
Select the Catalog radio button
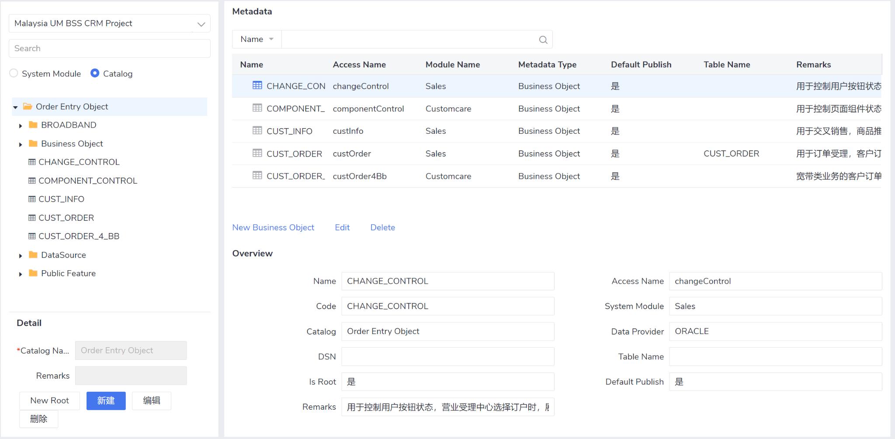pos(95,73)
